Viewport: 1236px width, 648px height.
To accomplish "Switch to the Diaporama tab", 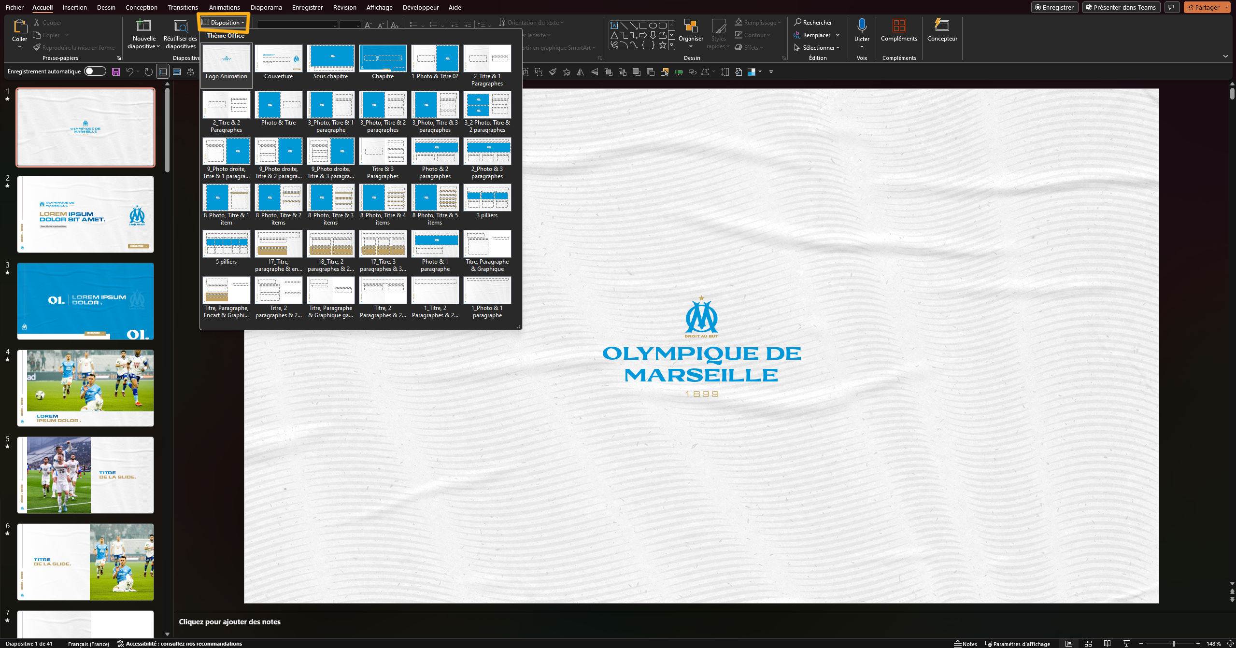I will click(x=266, y=7).
